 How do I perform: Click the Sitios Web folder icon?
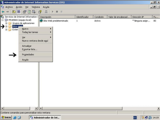tap(10, 26)
